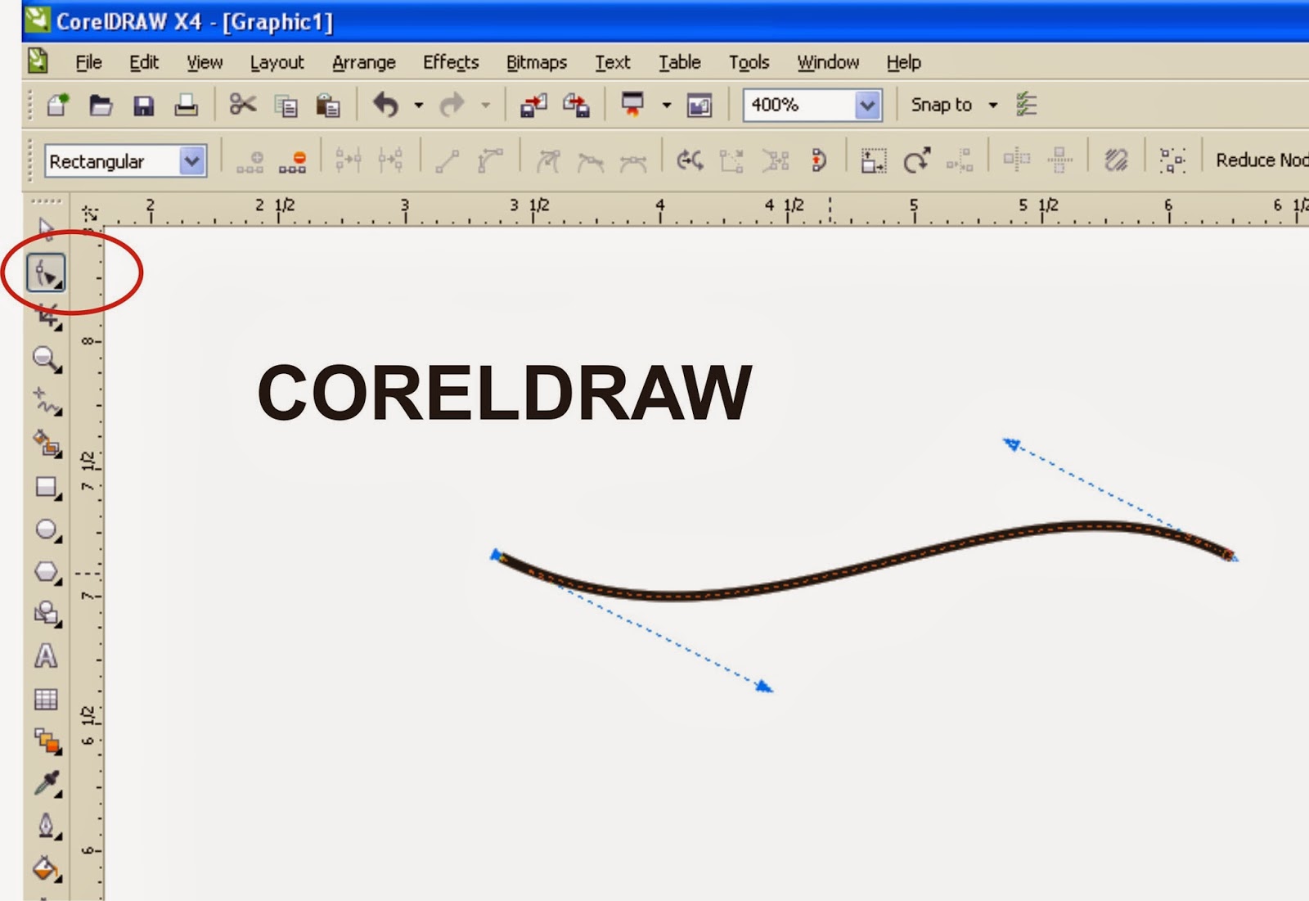Select the Outline pen tool
This screenshot has height=901, width=1309.
47,826
